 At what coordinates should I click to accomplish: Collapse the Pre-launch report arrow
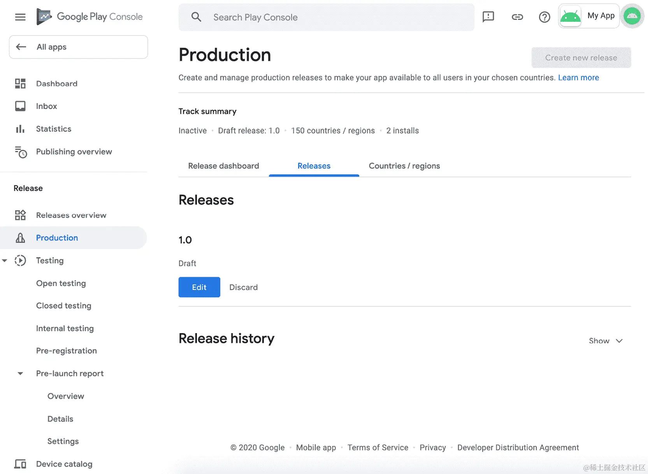pos(20,374)
